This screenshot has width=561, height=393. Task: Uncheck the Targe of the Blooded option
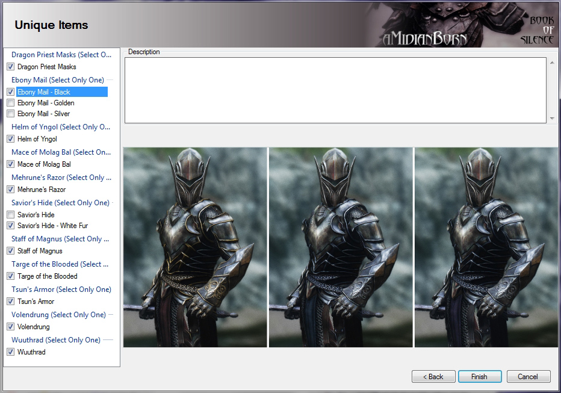11,276
